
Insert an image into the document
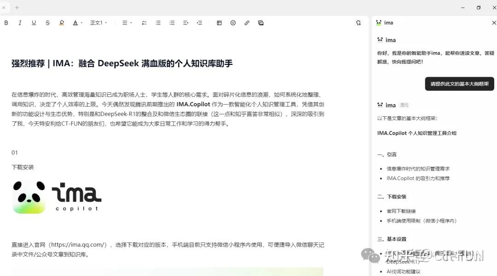pos(260,23)
